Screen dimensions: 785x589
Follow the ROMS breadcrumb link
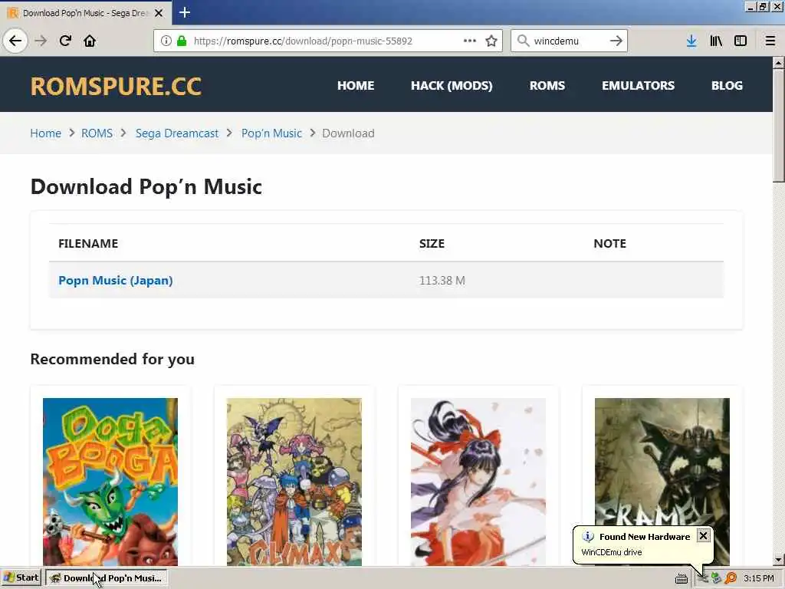tap(97, 133)
